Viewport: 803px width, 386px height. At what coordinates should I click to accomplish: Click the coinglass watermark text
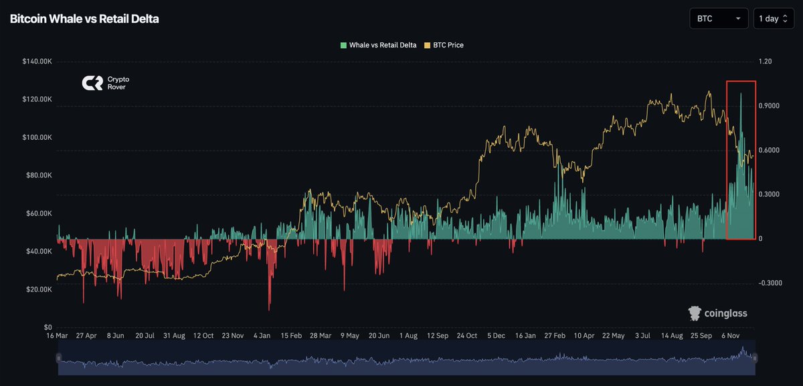726,314
